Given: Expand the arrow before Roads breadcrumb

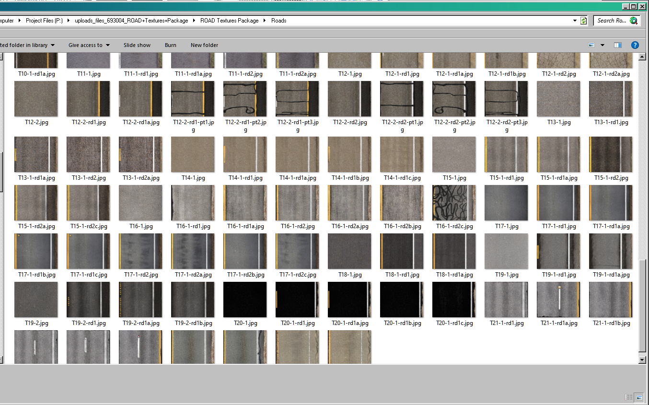Looking at the screenshot, I should tap(265, 21).
